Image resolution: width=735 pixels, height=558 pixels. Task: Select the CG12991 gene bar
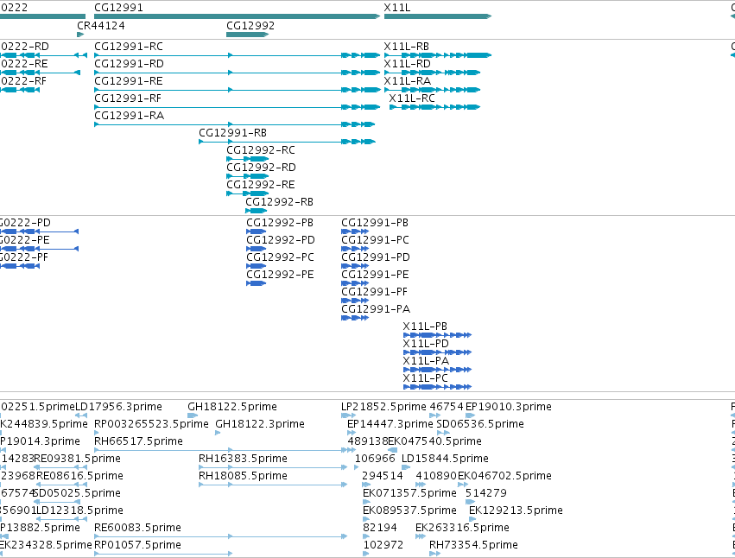238,16
